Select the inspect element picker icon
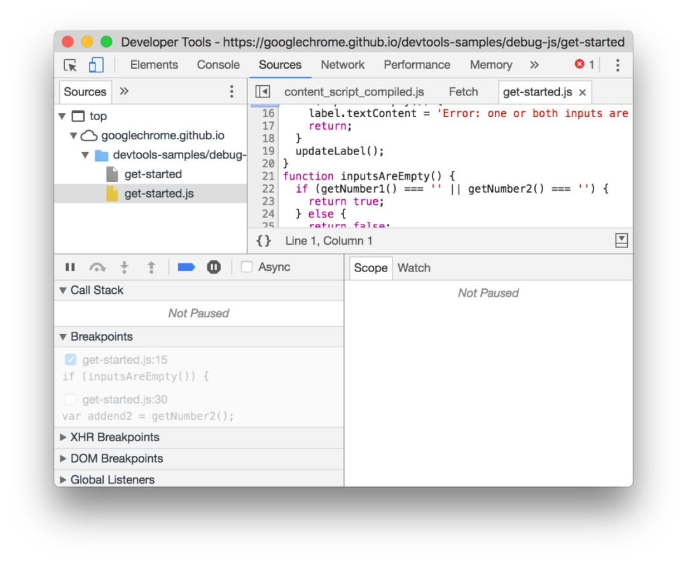Viewport: 687px width, 564px height. (x=70, y=65)
